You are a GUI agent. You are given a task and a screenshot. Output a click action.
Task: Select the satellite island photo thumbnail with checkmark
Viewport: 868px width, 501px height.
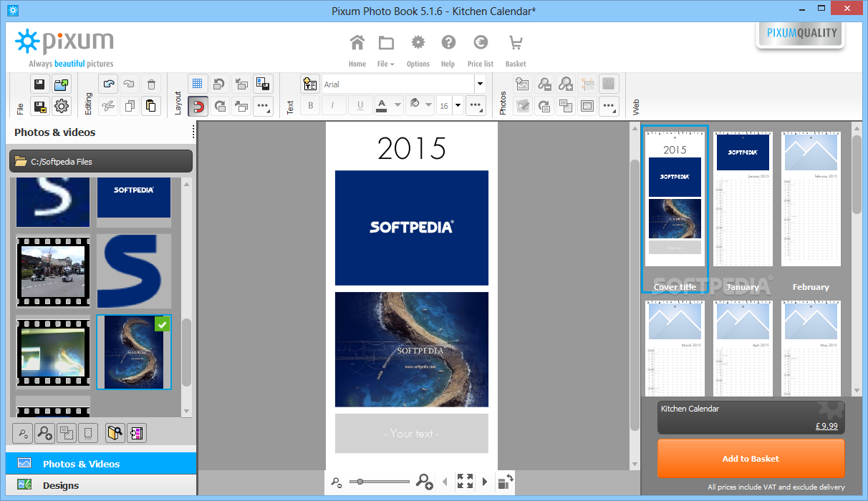134,352
